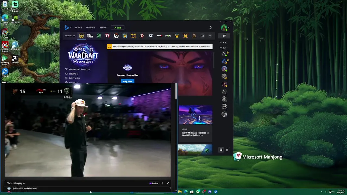Select the first Diablo icon in favorites

(107, 36)
